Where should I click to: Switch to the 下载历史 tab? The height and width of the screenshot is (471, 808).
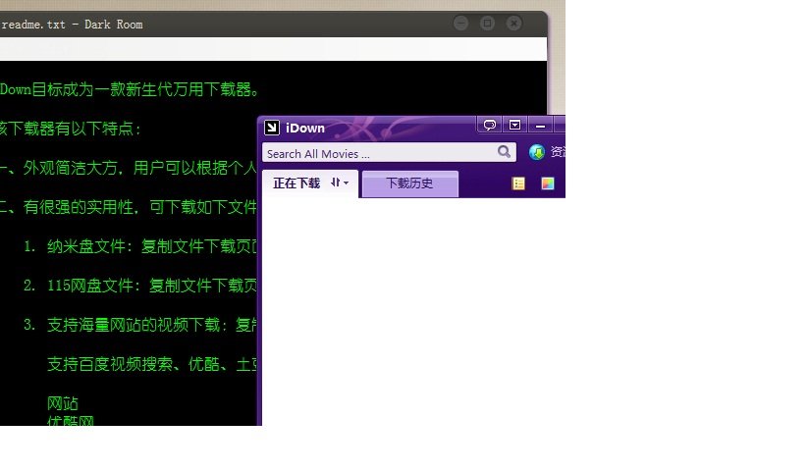pos(410,183)
